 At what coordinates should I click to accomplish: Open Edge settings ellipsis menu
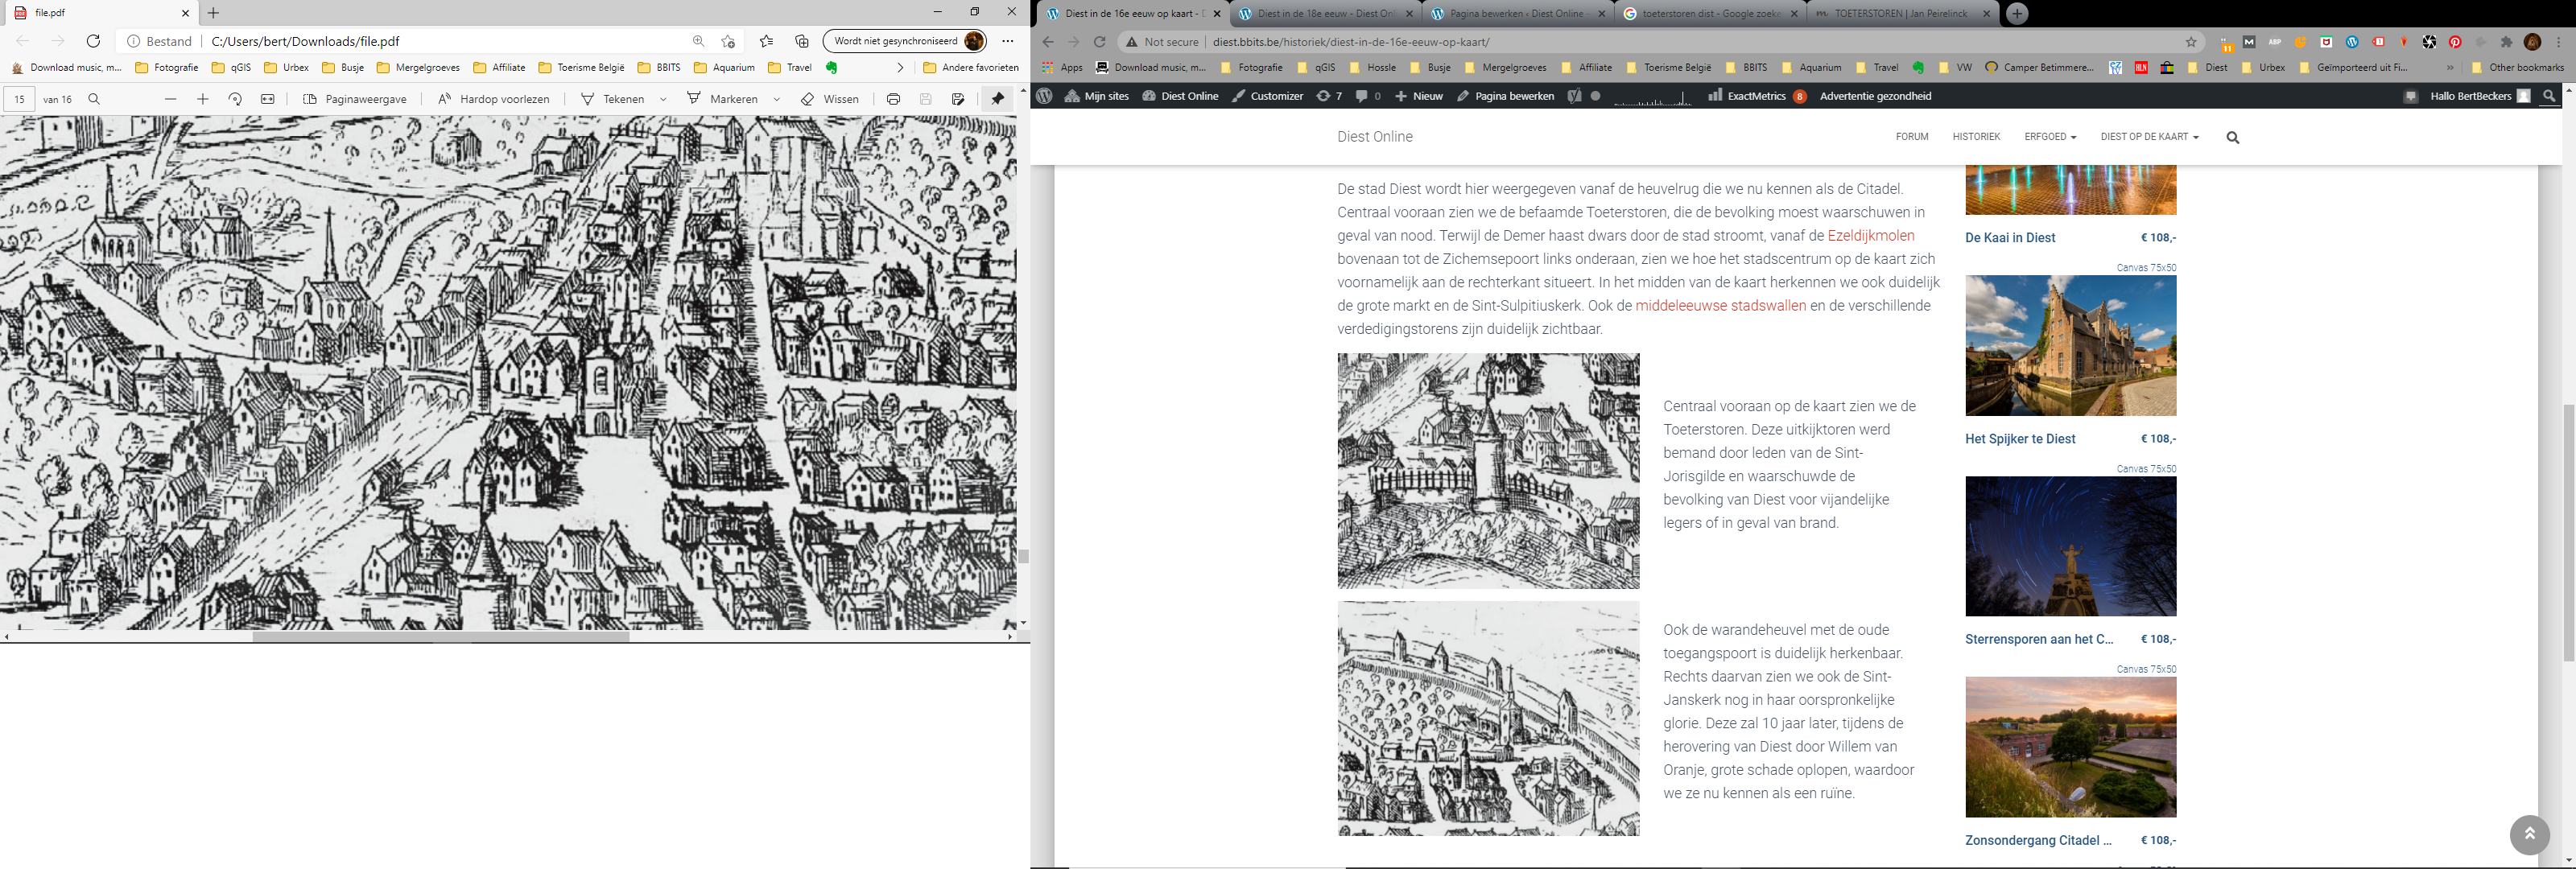[1007, 41]
